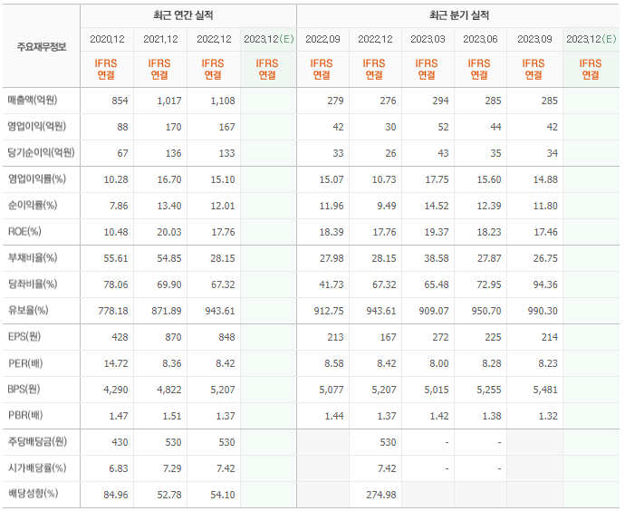Select the '2021.12' column header
This screenshot has height=511, width=625.
tap(160, 39)
